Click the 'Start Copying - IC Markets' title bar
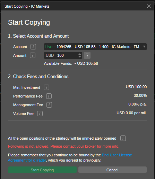Viewport: 155px width, 179px height. point(77,6)
